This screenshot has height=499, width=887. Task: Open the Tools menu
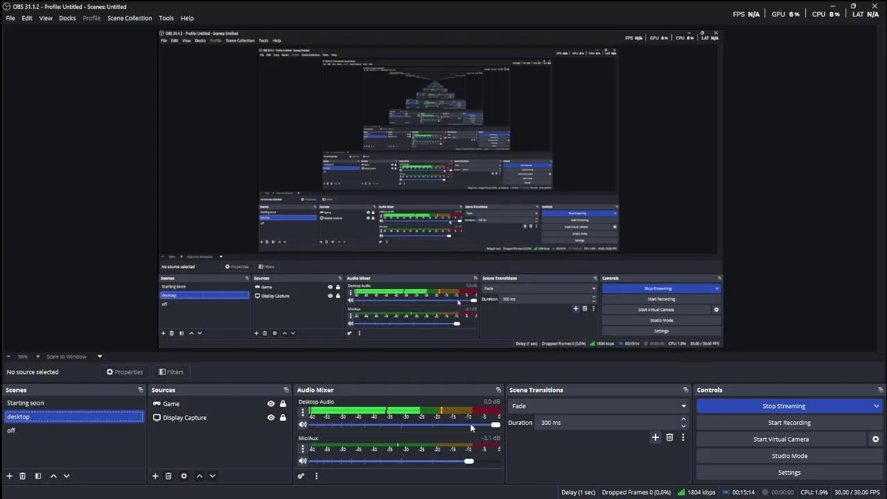[166, 18]
